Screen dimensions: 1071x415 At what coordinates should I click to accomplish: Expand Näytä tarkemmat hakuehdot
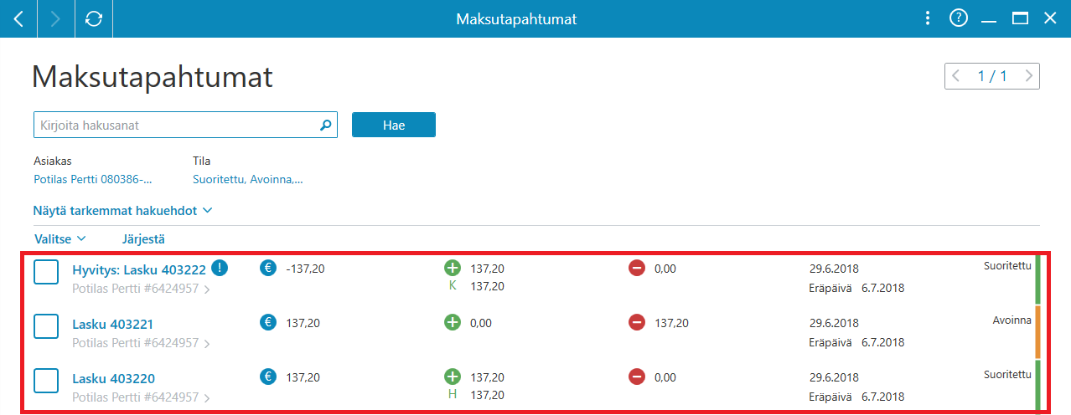(x=123, y=211)
